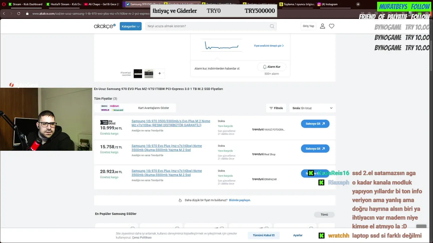This screenshot has height=243, width=433.
Task: Click the 15.758,72 TL price
Action: tap(111, 147)
